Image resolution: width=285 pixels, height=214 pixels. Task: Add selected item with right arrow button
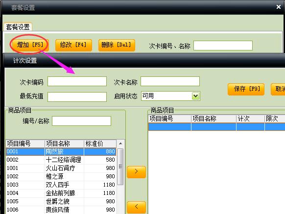[x=136, y=171]
